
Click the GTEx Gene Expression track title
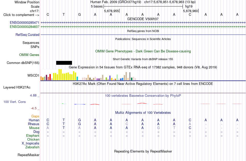point(143,67)
